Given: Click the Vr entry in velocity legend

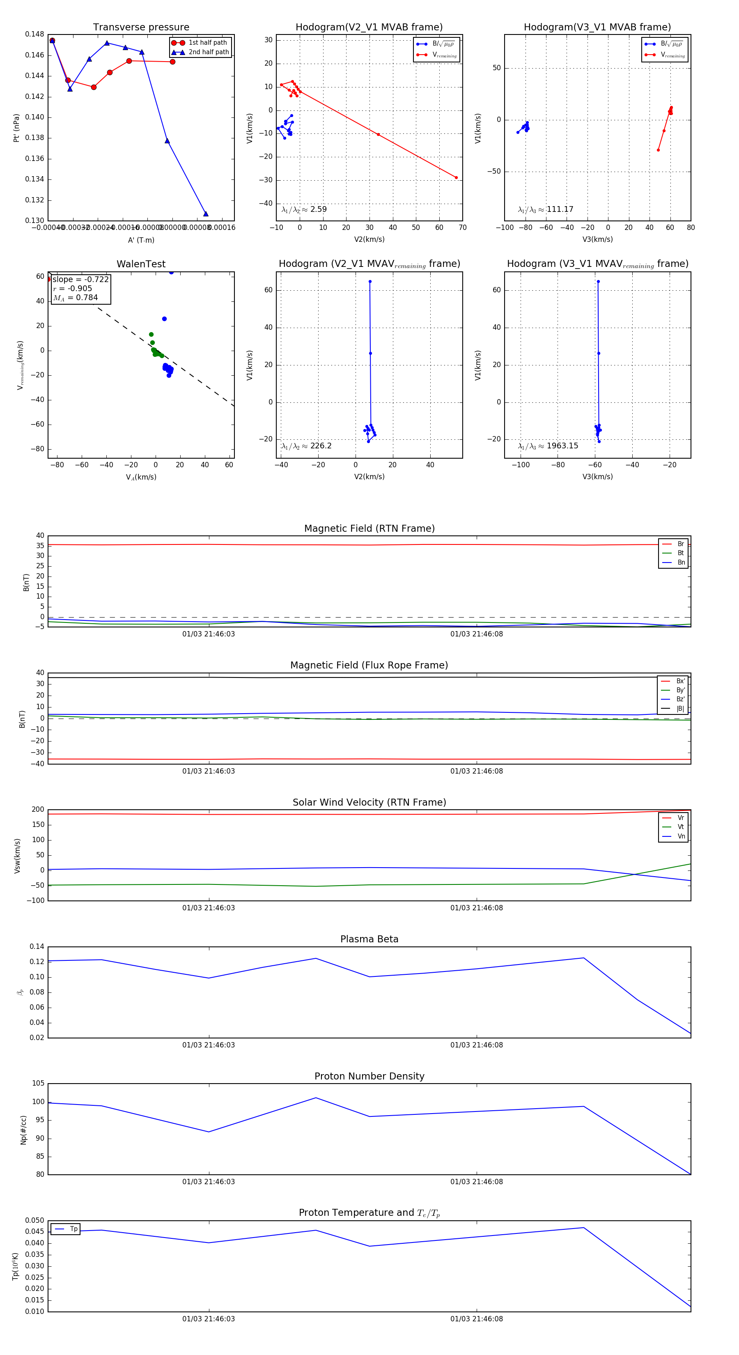Looking at the screenshot, I should click(681, 818).
